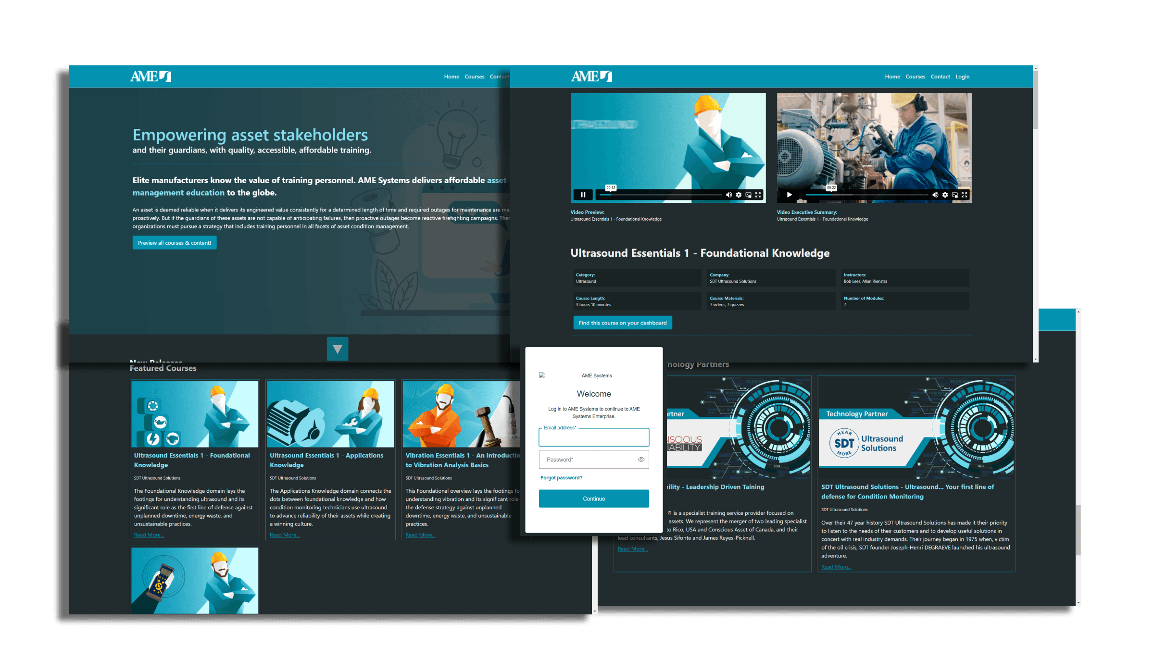1154x649 pixels.
Task: Click the Login tab in top navigation bar
Action: tap(962, 76)
